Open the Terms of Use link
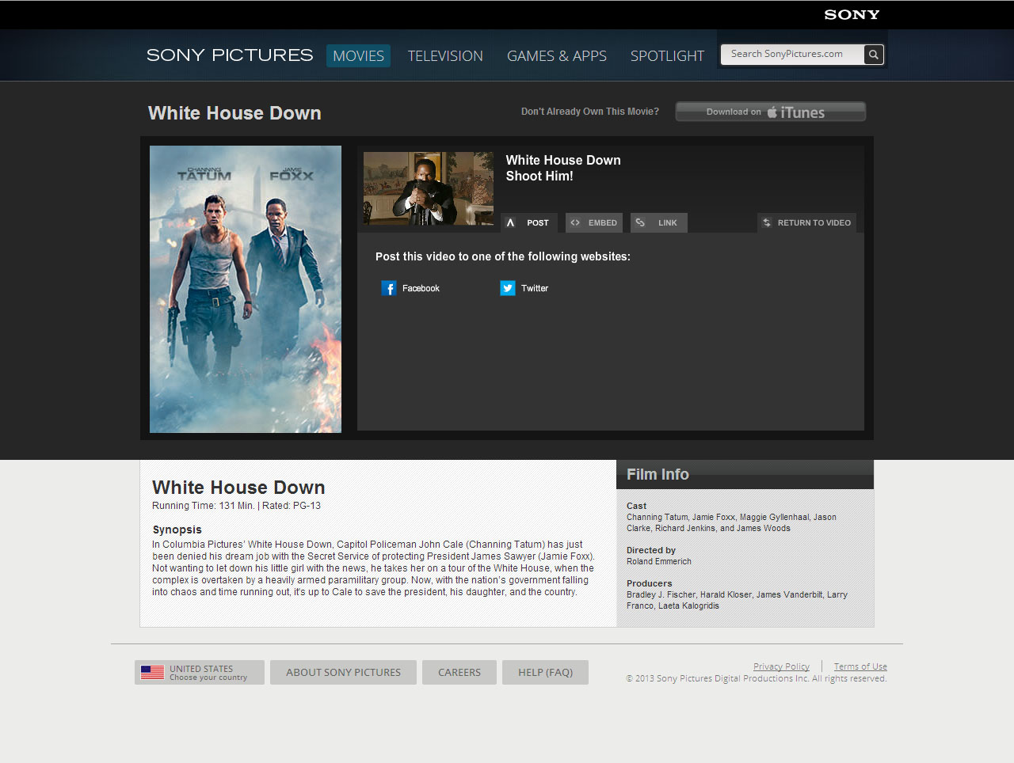 coord(860,666)
